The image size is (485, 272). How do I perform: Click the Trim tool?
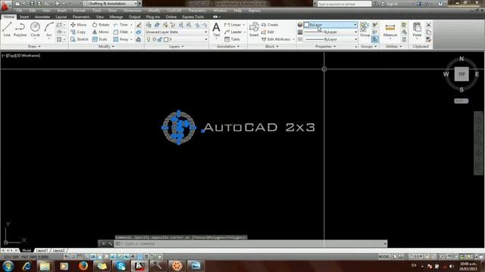121,25
